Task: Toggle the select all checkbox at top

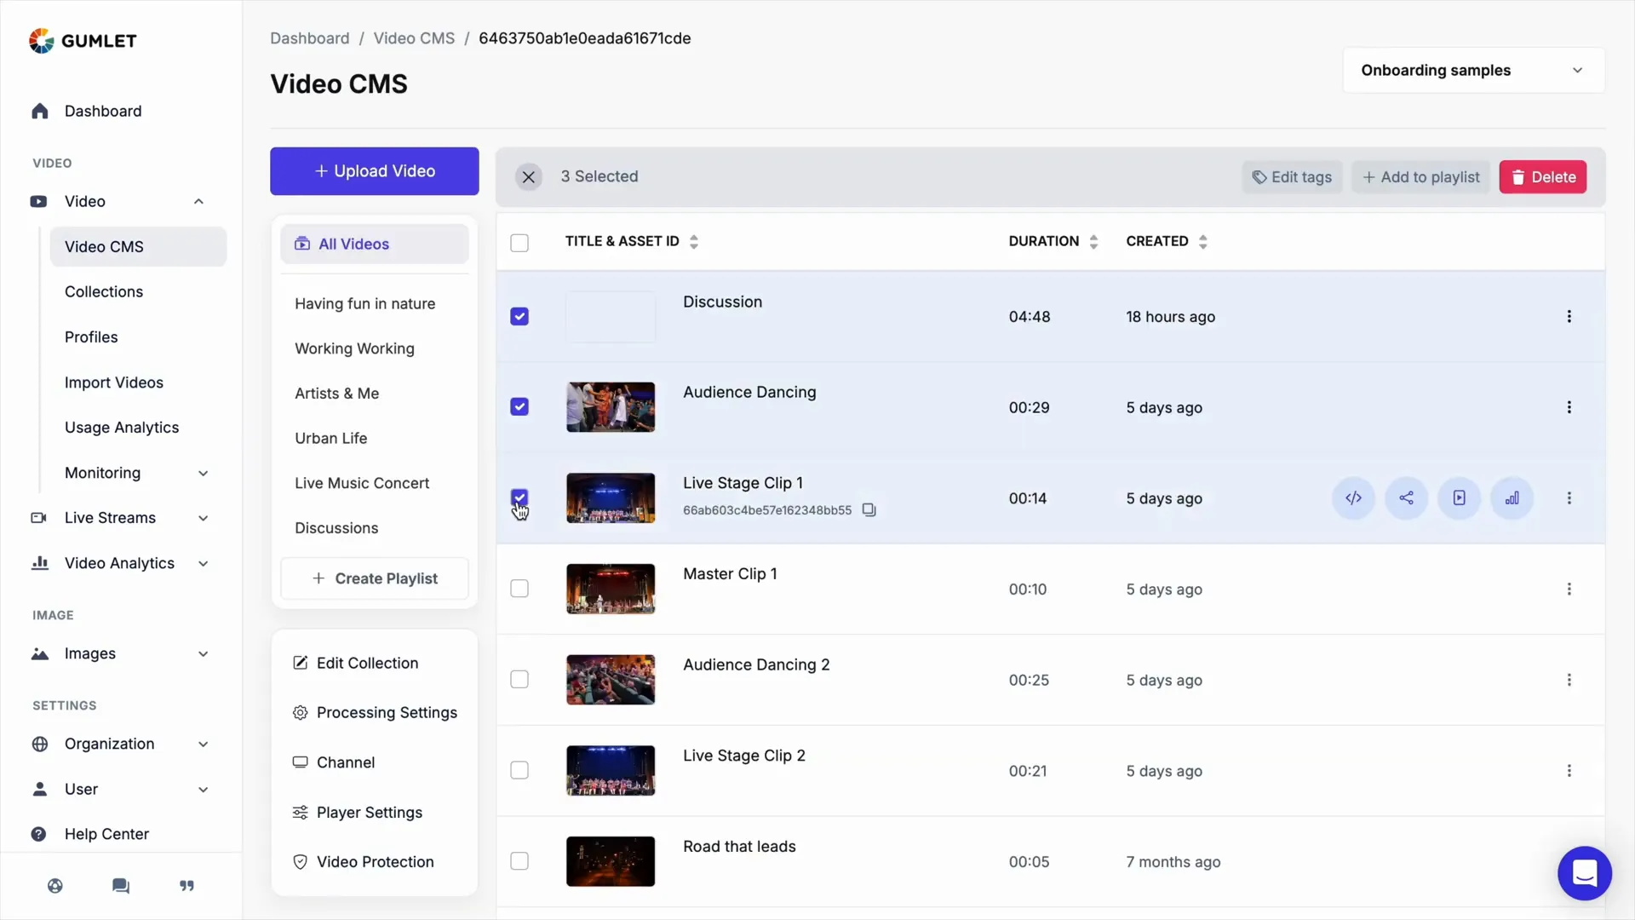Action: pos(519,240)
